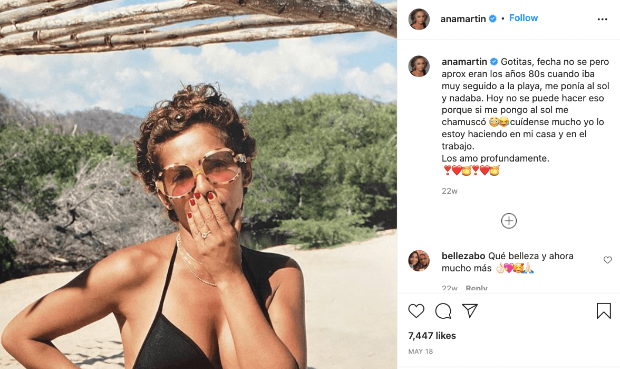Save the post with the bookmark icon

tap(604, 311)
